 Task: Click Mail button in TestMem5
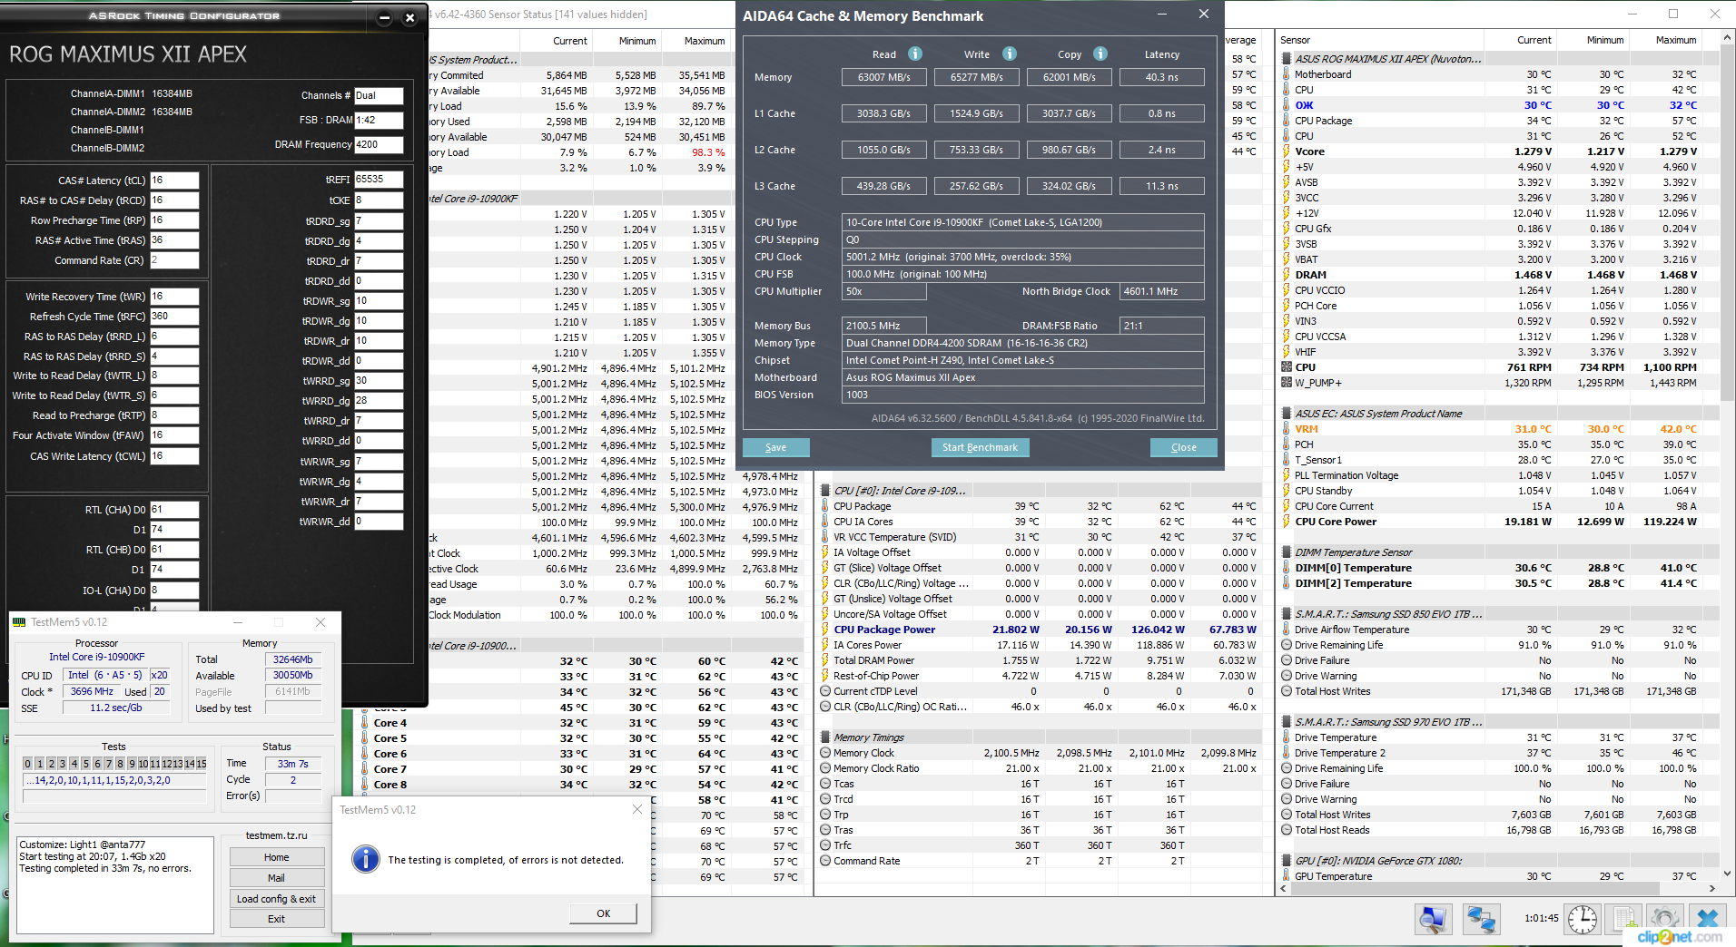coord(277,878)
